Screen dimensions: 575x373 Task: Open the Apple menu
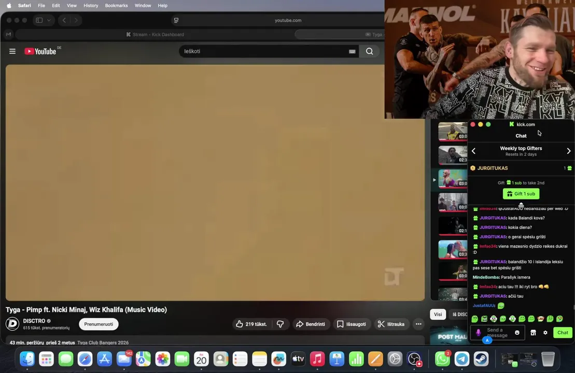pos(9,6)
